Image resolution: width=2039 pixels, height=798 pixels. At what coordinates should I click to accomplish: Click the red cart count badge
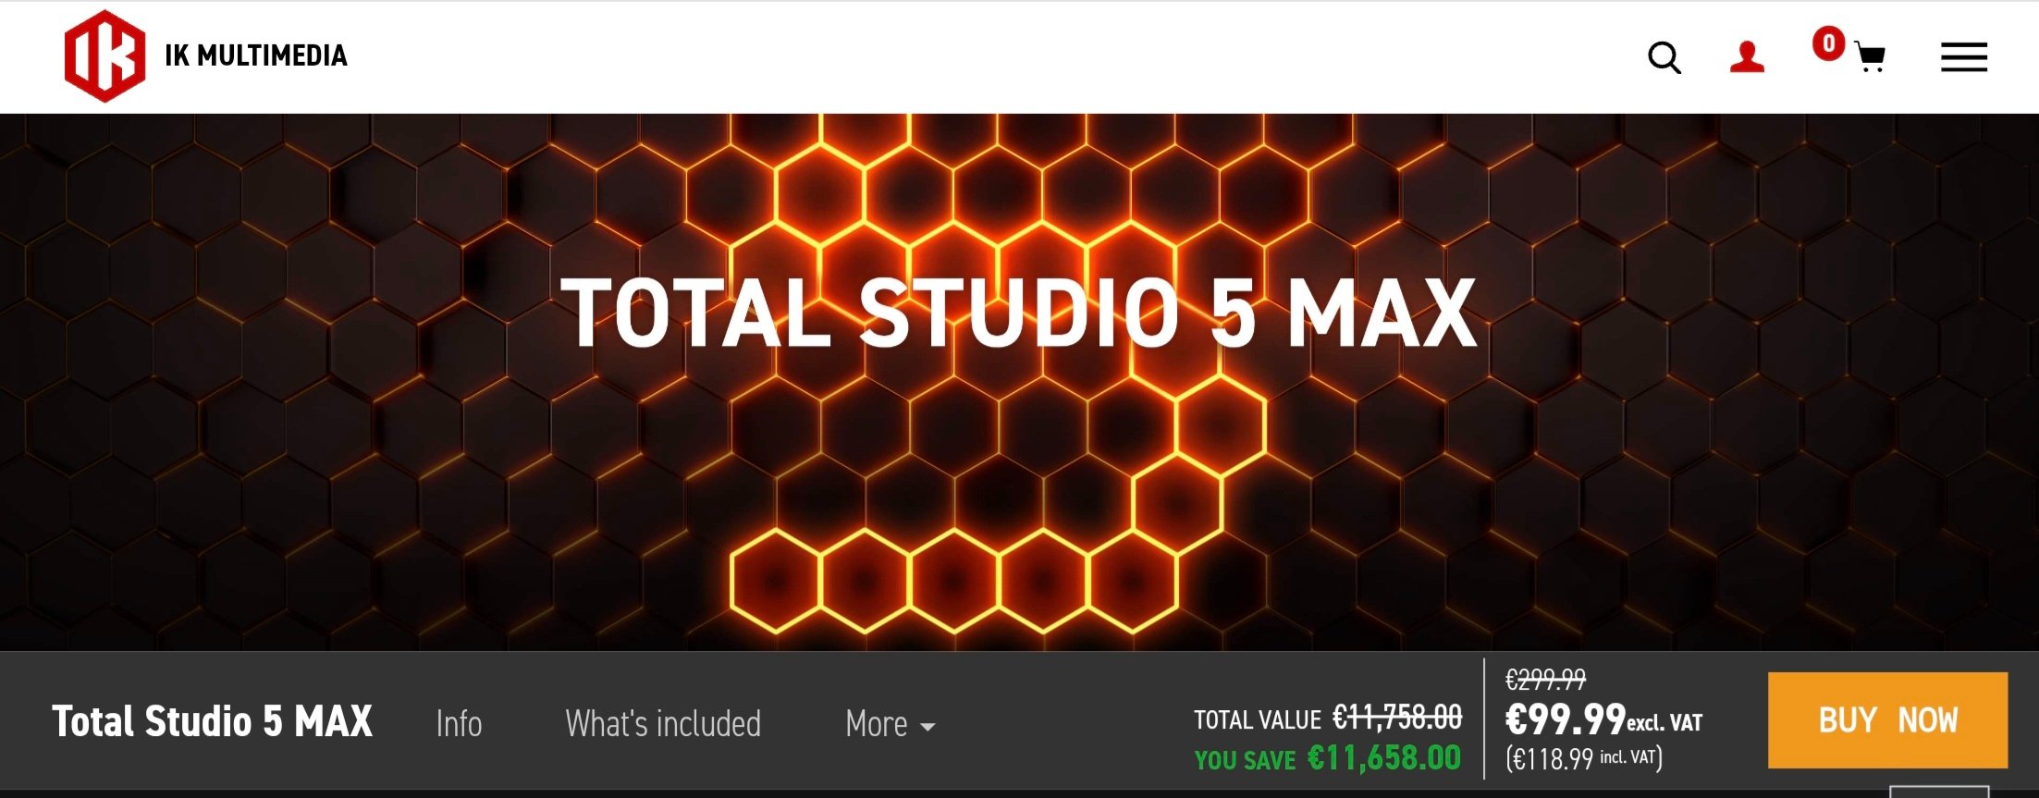click(1828, 43)
